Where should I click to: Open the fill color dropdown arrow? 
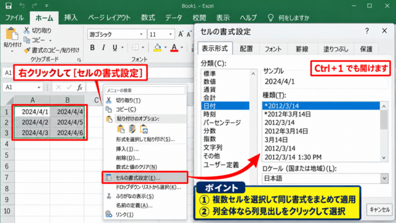[165, 48]
